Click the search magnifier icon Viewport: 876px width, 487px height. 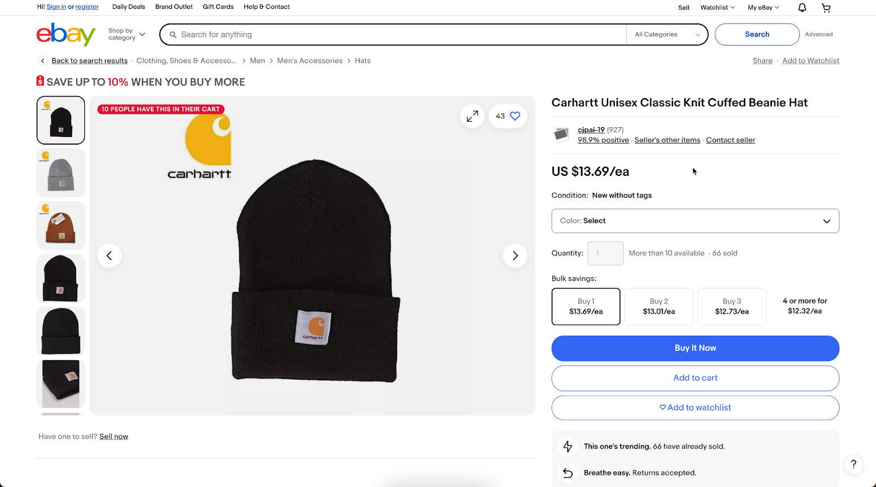pyautogui.click(x=172, y=34)
